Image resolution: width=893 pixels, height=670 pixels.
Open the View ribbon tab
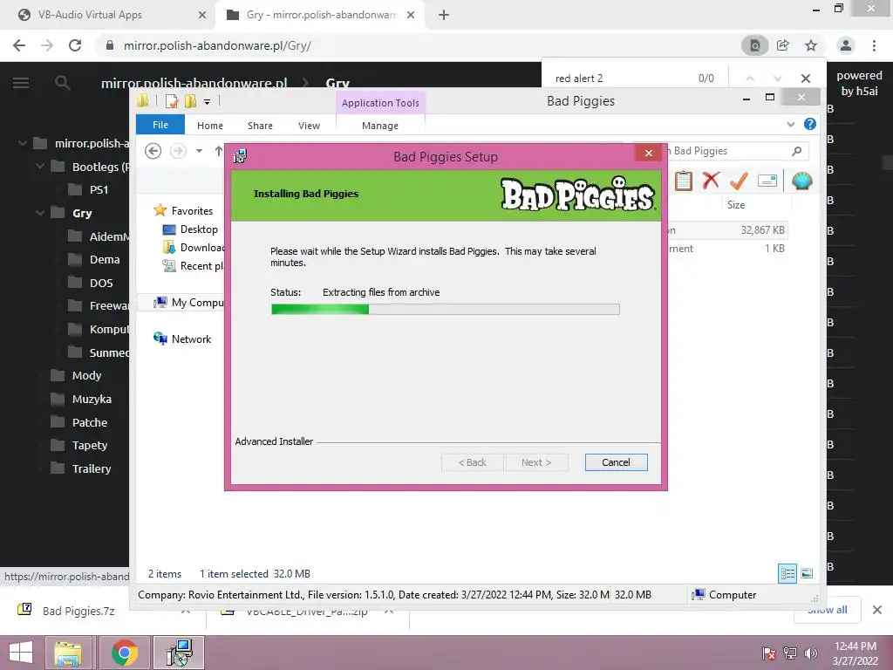pos(310,126)
